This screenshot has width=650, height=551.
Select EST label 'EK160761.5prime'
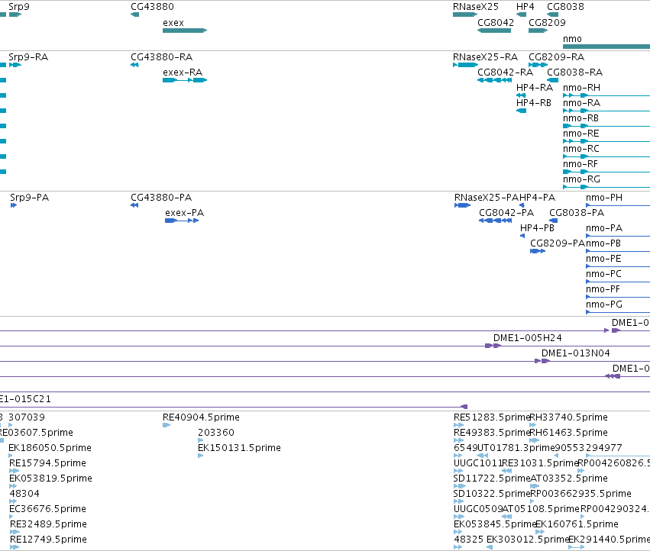coord(577,525)
